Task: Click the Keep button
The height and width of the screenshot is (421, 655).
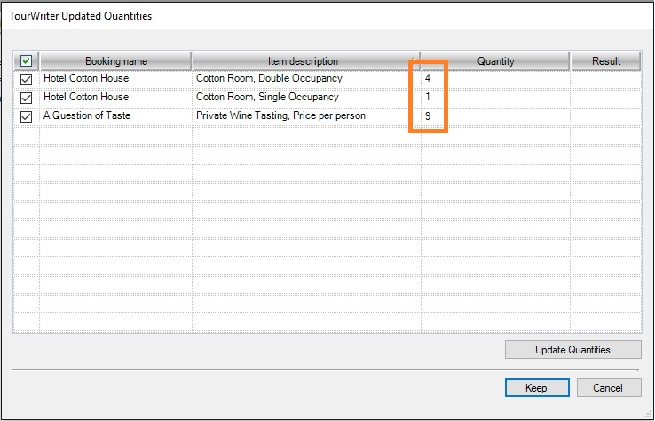Action: click(x=536, y=388)
